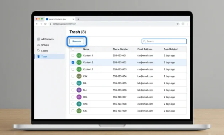
Task: Toggle the select-all header checkbox
Action: pos(73,49)
